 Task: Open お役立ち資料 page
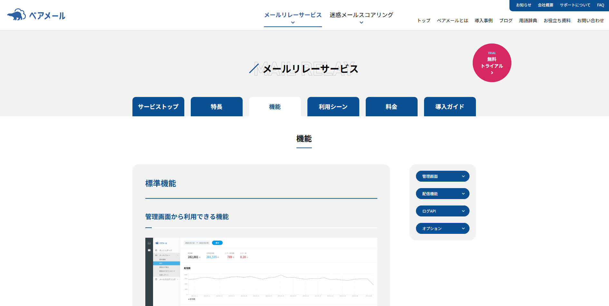click(x=557, y=20)
